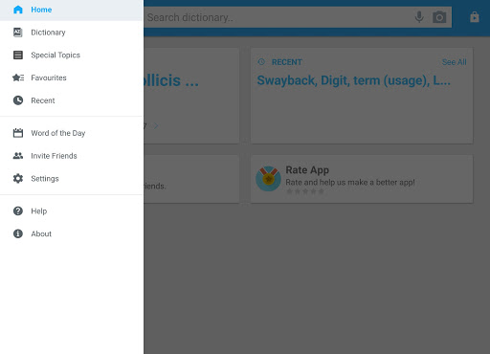This screenshot has width=490, height=354.
Task: Open the Swayback, Digit recent words text
Action: (353, 80)
